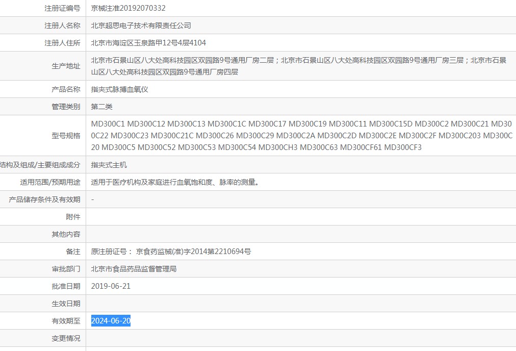Click the 变更情况 label

point(66,338)
